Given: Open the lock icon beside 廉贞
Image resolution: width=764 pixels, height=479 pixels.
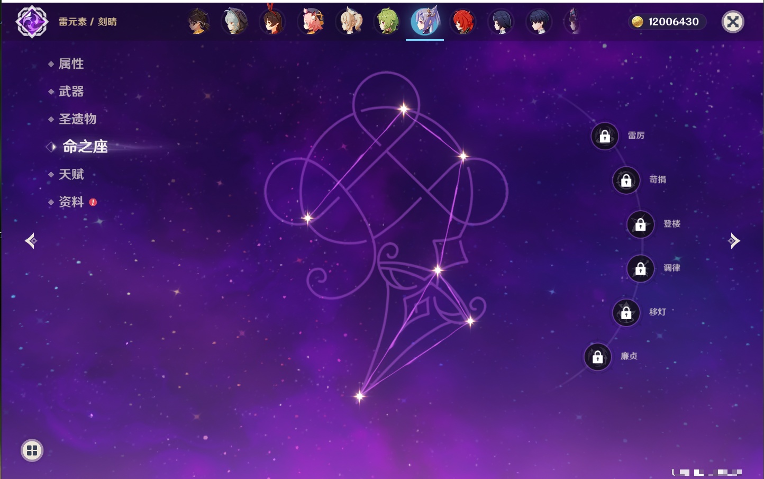Looking at the screenshot, I should [x=598, y=357].
